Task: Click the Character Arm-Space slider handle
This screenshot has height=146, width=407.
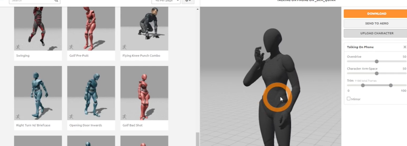Action: coord(377,73)
